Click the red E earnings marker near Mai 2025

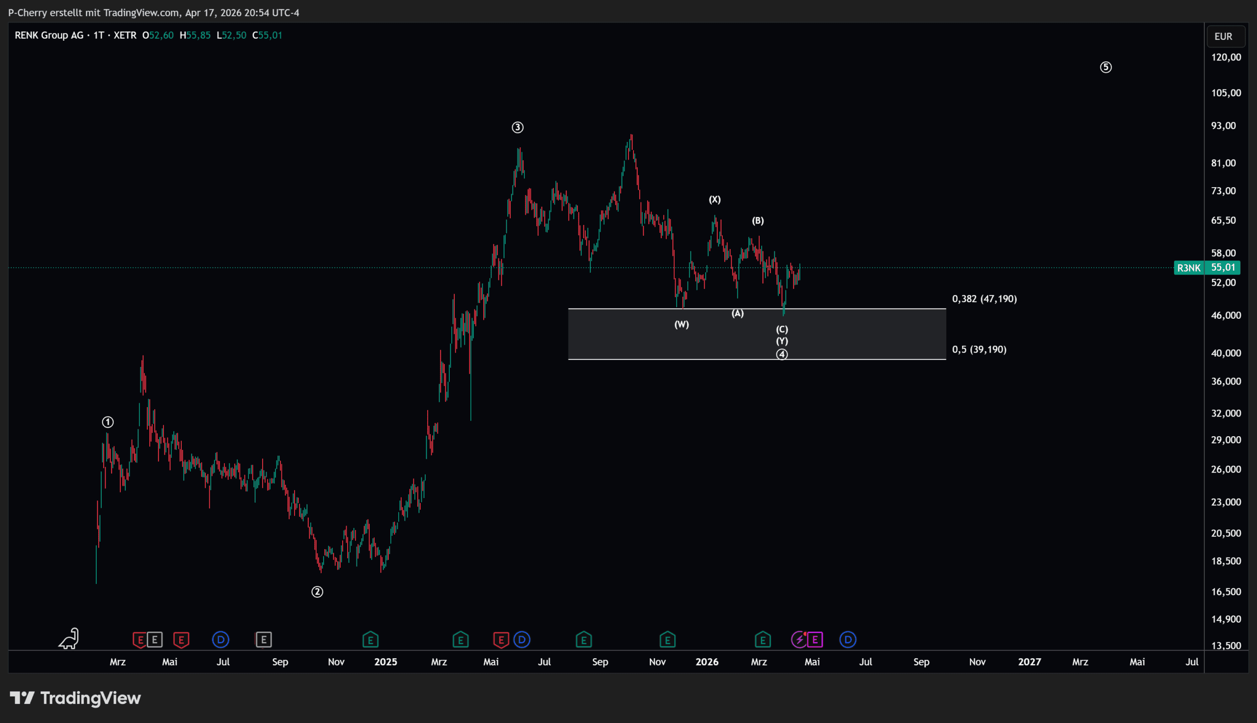[501, 640]
